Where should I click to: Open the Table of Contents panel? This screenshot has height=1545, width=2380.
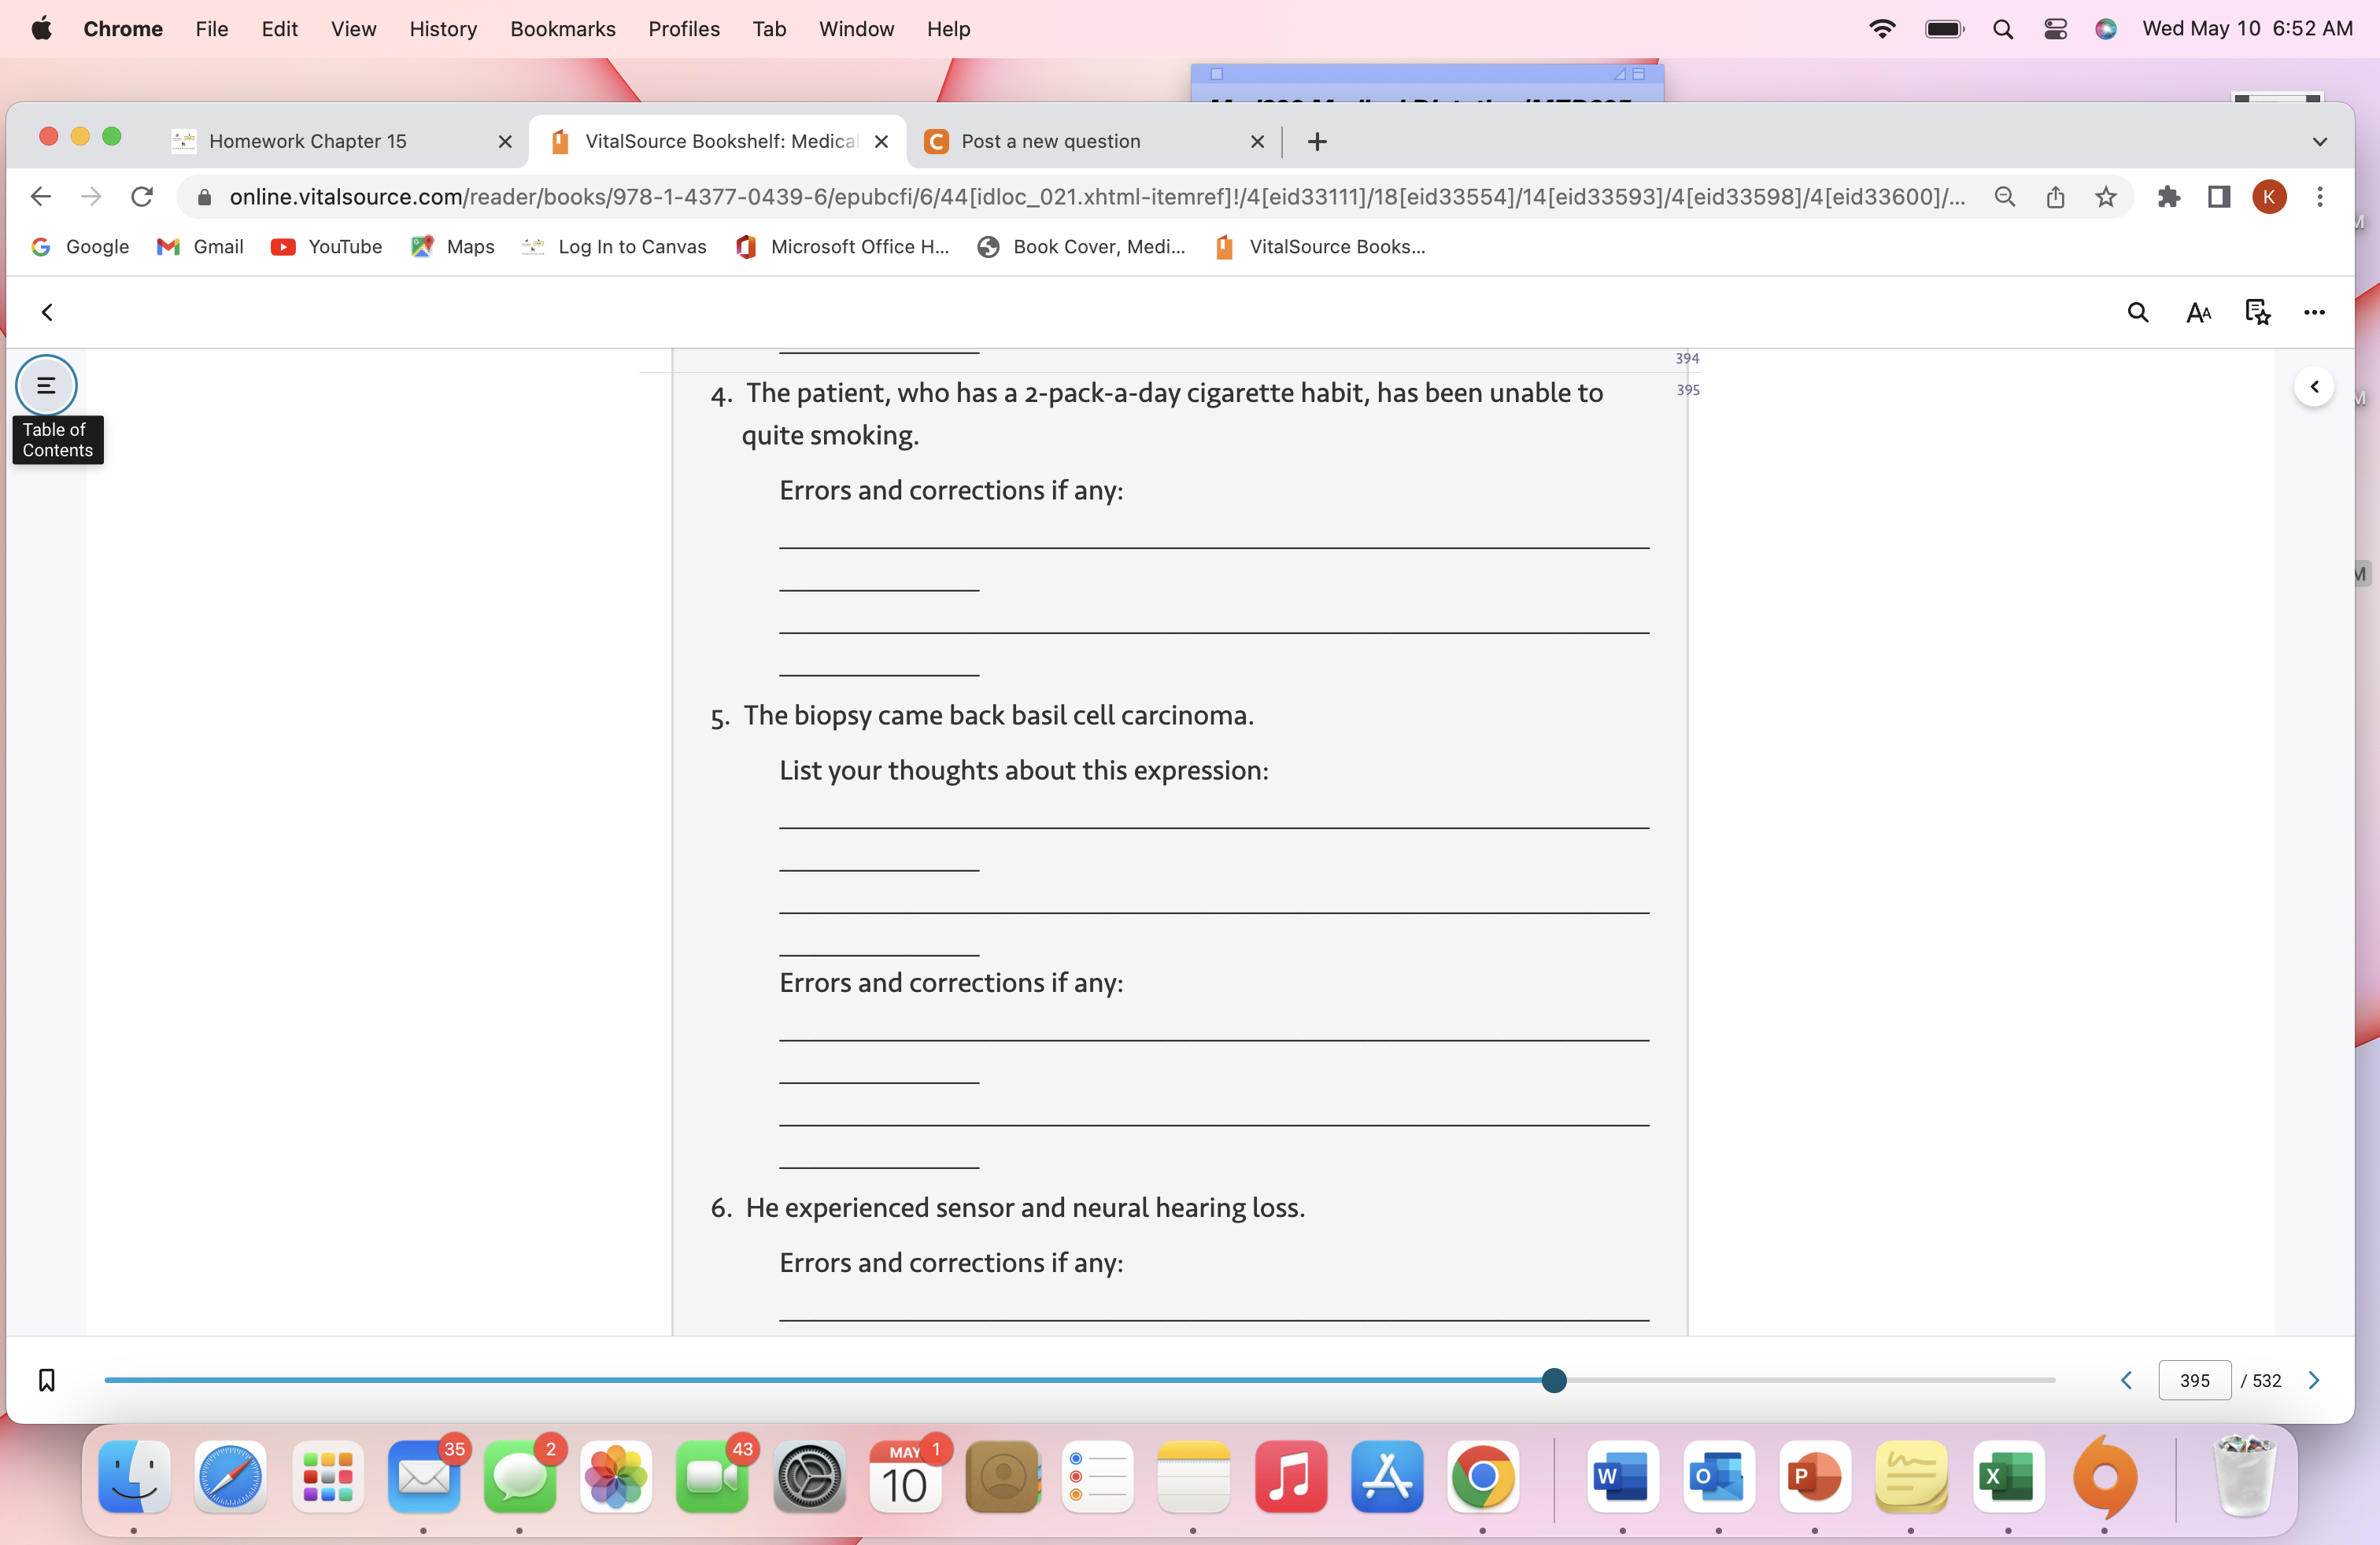click(46, 385)
